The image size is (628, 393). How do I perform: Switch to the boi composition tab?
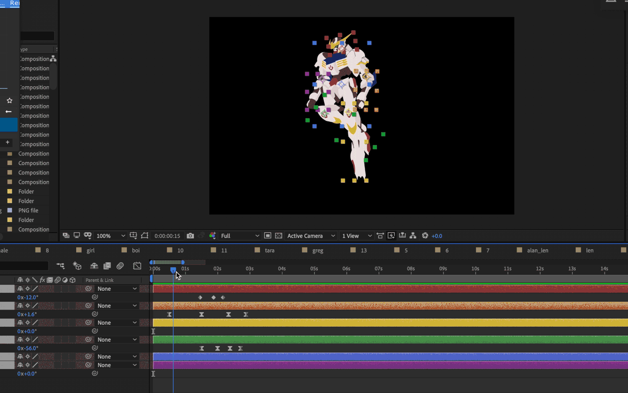tap(136, 251)
